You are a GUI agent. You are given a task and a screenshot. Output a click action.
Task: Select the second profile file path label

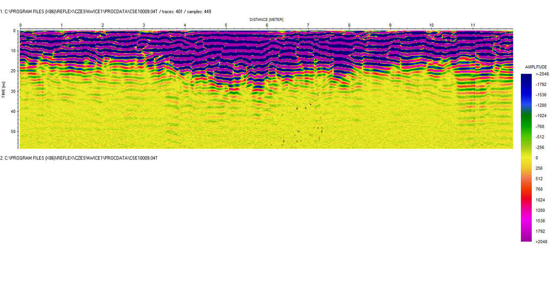click(79, 158)
